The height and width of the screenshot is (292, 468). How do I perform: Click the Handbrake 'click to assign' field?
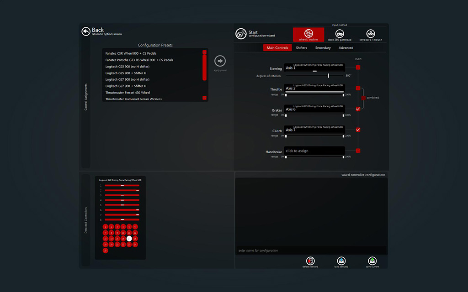coord(314,151)
